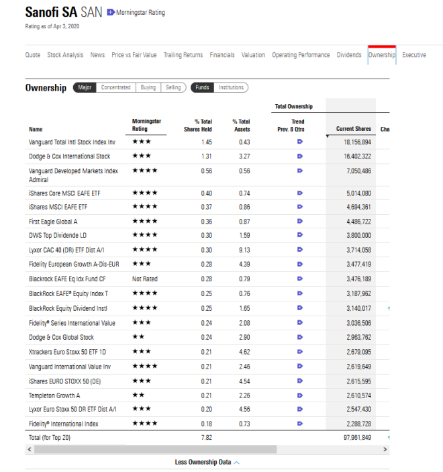Click the Morningstar Rating premium icon beside SAN
443x472 pixels.
[111, 13]
